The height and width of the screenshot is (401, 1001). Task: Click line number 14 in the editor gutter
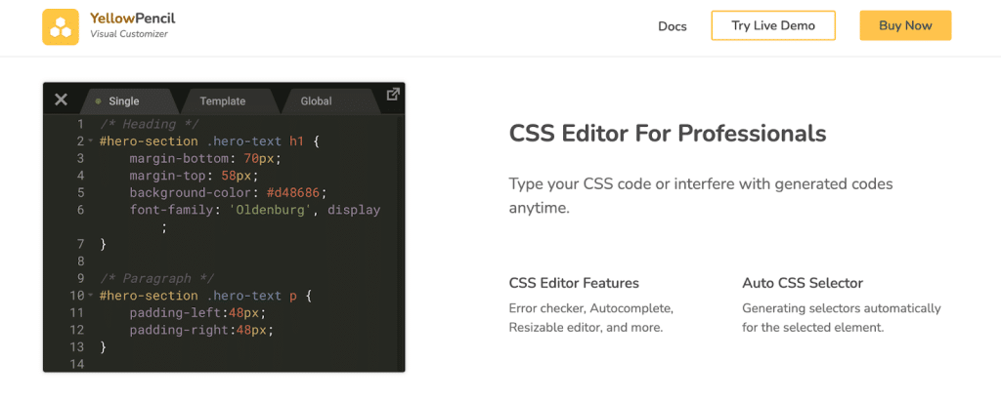[x=77, y=365]
